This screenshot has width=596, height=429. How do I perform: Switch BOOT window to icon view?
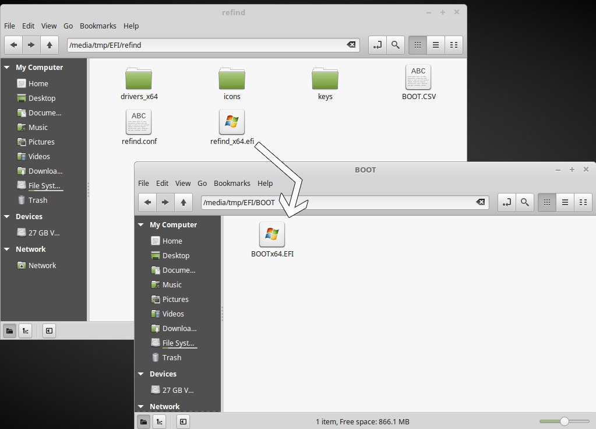click(547, 202)
